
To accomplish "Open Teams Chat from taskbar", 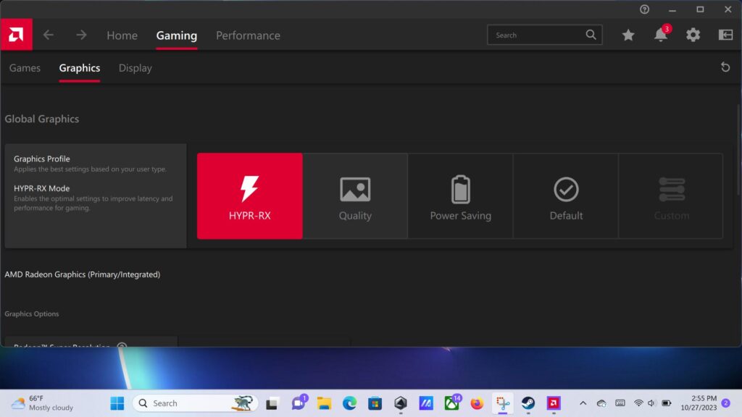I will pyautogui.click(x=299, y=403).
